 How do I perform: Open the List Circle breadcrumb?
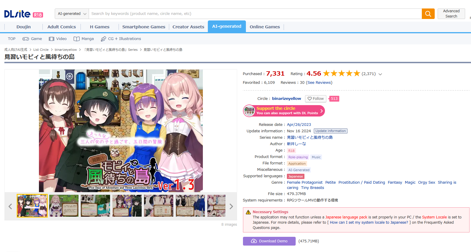click(x=41, y=50)
